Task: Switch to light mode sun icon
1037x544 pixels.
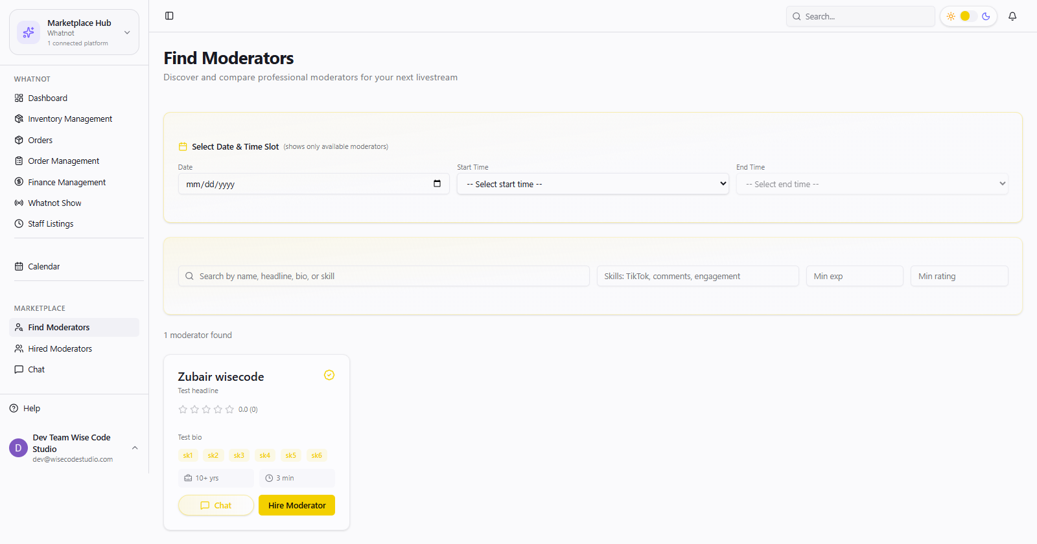Action: click(x=951, y=16)
